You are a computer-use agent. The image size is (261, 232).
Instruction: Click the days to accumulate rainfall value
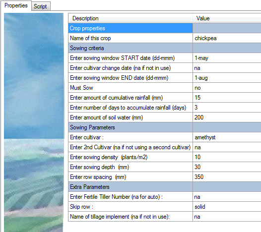[227, 108]
